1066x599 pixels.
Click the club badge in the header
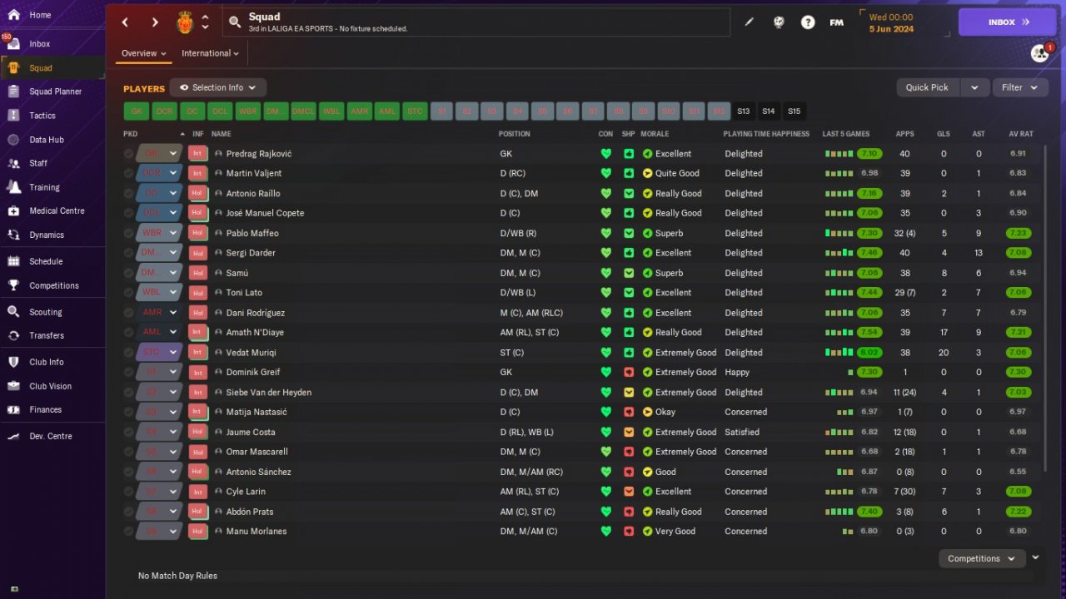(x=185, y=22)
